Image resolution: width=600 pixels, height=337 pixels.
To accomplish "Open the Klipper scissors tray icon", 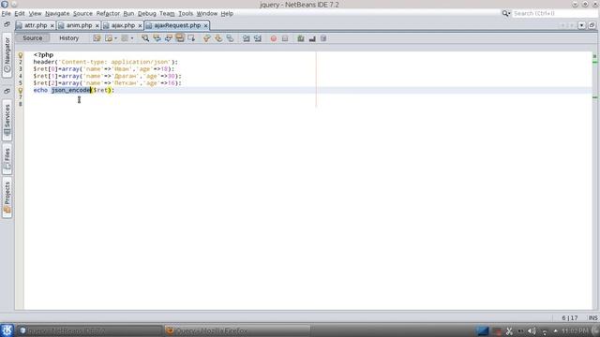I will pyautogui.click(x=509, y=330).
